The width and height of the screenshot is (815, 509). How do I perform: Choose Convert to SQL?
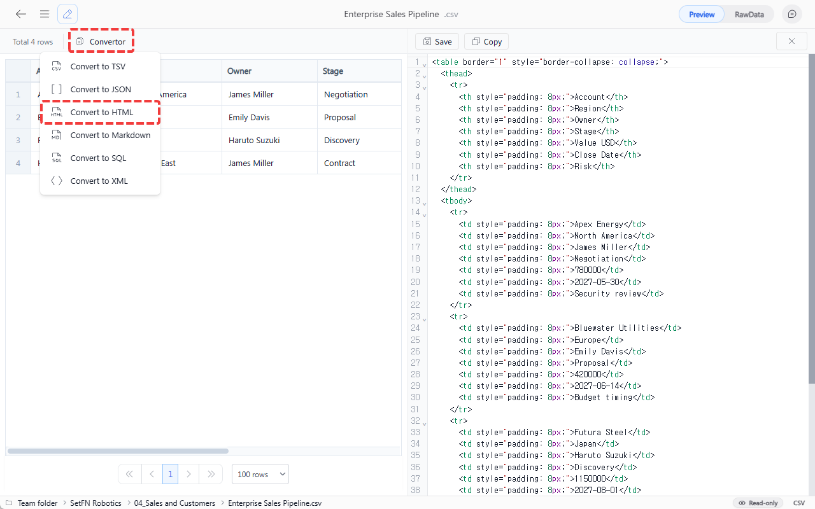point(100,158)
